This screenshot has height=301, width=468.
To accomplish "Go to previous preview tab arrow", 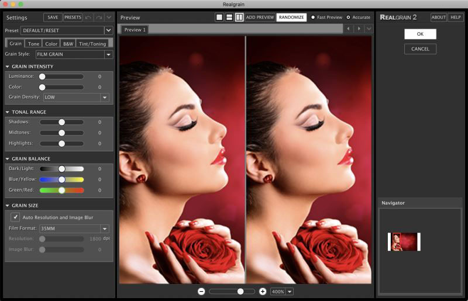I will pos(348,29).
